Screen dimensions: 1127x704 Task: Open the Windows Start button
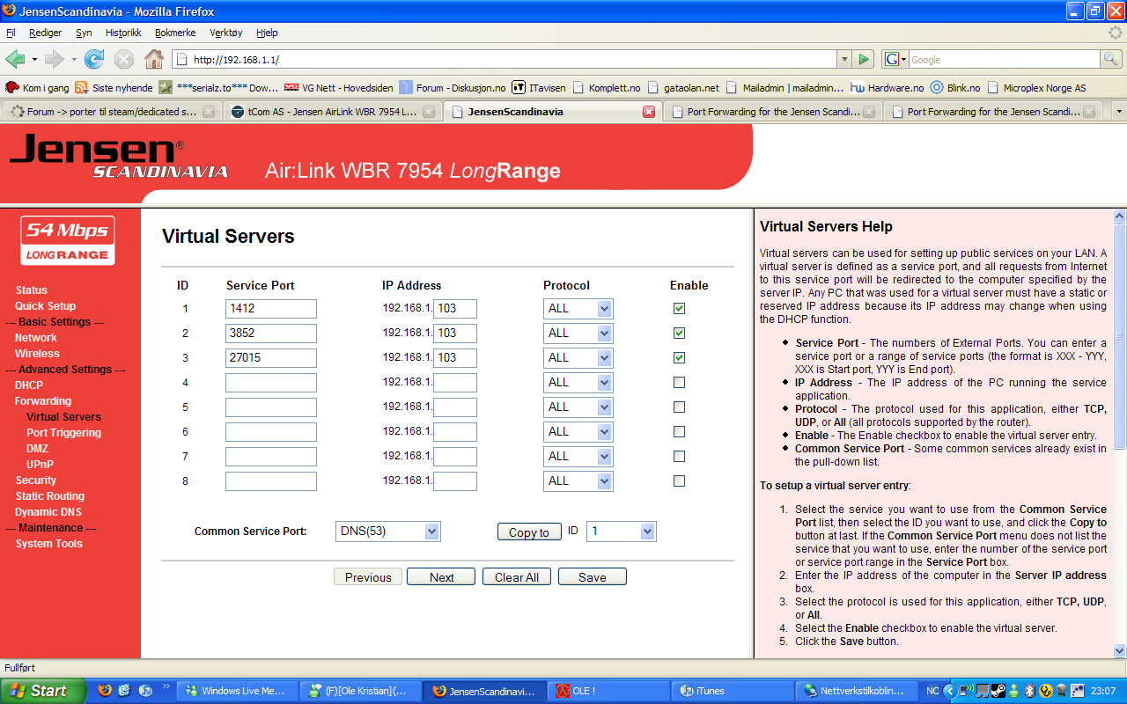tap(42, 691)
